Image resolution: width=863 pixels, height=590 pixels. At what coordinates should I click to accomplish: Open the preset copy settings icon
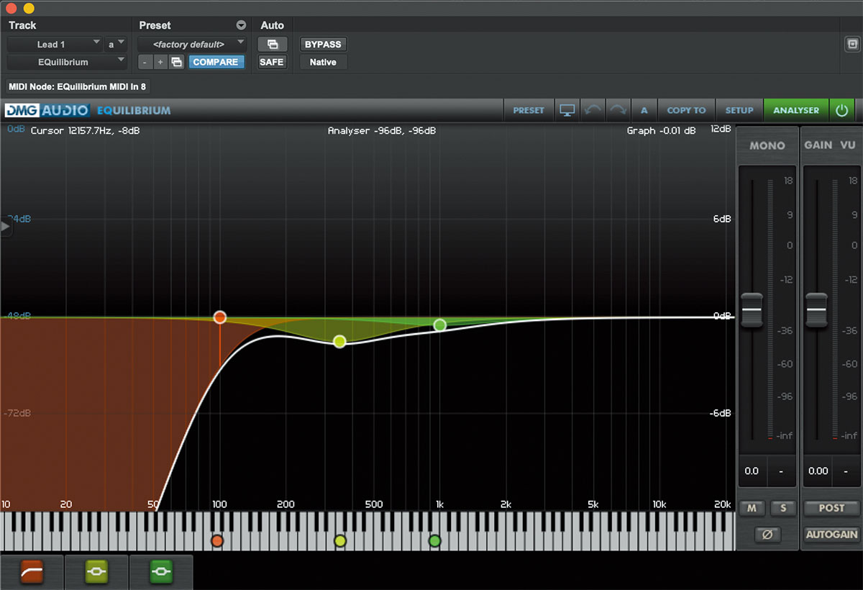click(x=177, y=62)
